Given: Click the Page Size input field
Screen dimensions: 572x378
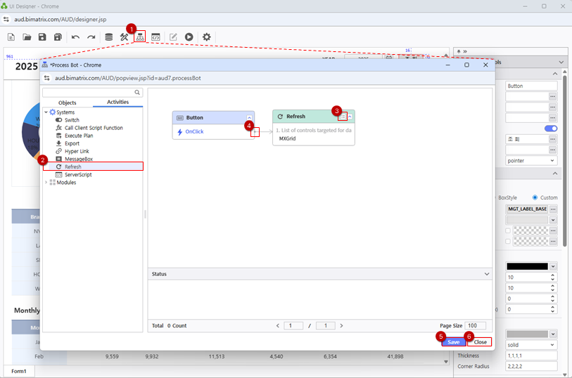Looking at the screenshot, I should pos(475,325).
